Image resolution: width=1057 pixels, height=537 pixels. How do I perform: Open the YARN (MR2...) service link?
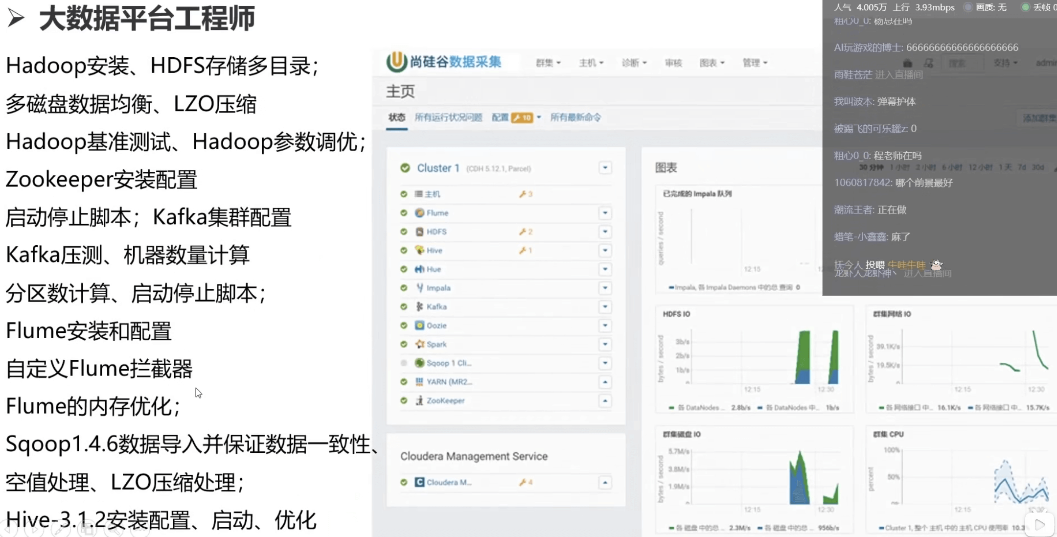point(449,382)
